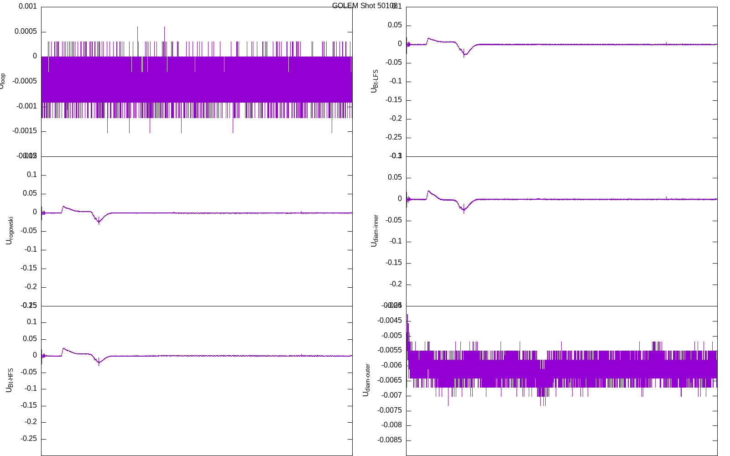The width and height of the screenshot is (730, 456).
Task: Click the -0.0085 tick on U_diam-outer plot
Action: click(389, 440)
